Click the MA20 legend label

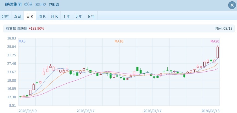coord(215,41)
